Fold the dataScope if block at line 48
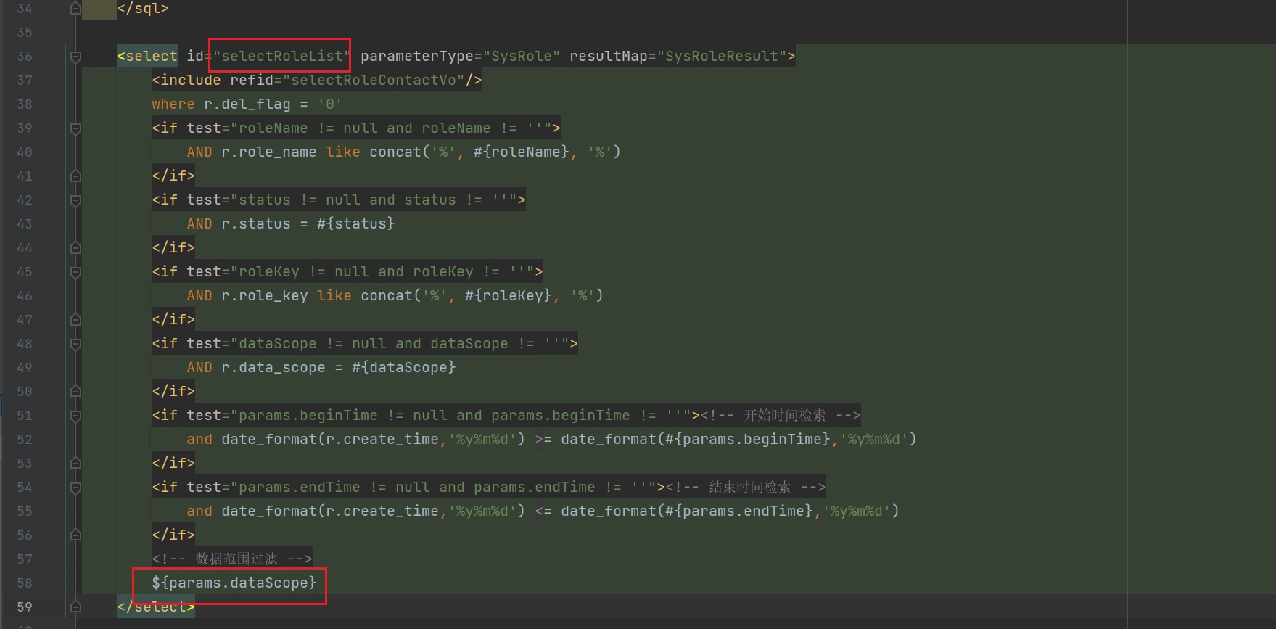The image size is (1276, 629). tap(75, 344)
